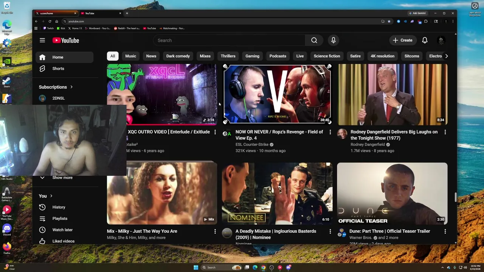Open Chrome from taskbar
Image resolution: width=484 pixels, height=272 pixels.
[x=263, y=267]
